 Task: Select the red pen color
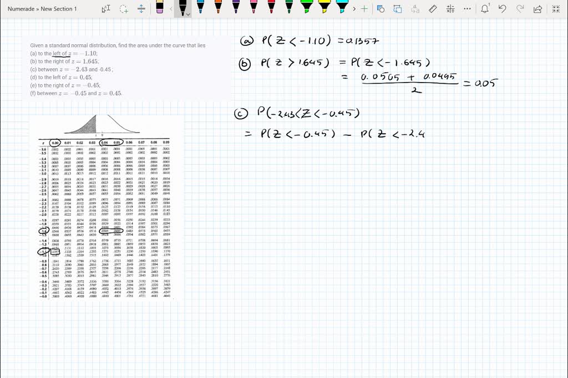(271, 8)
